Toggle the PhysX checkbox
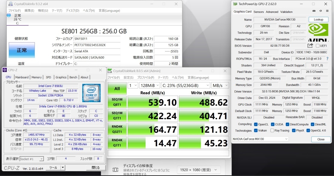The image size is (334, 176). (294, 131)
